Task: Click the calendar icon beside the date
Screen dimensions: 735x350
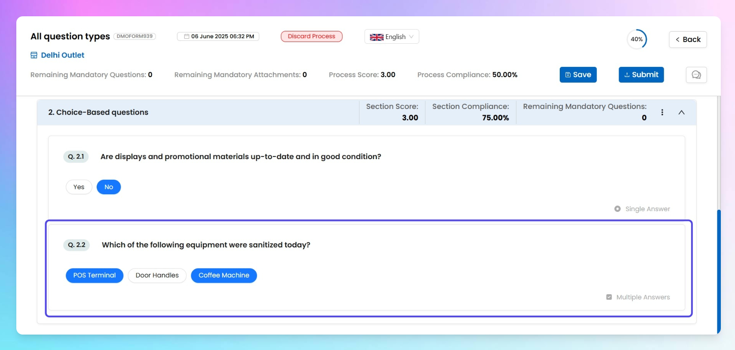Action: [x=186, y=36]
